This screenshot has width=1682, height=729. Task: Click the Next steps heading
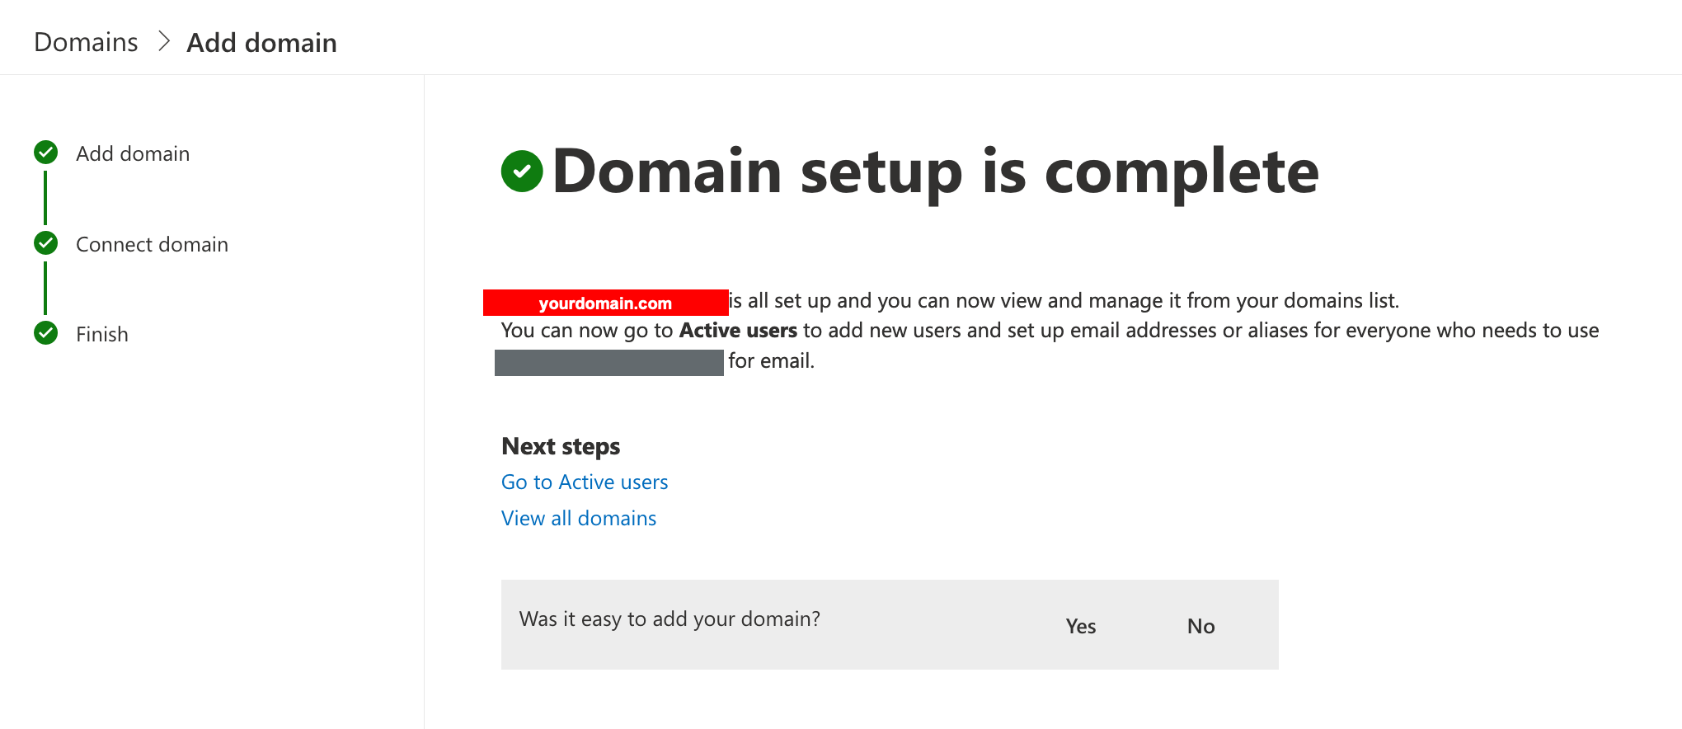click(x=561, y=446)
